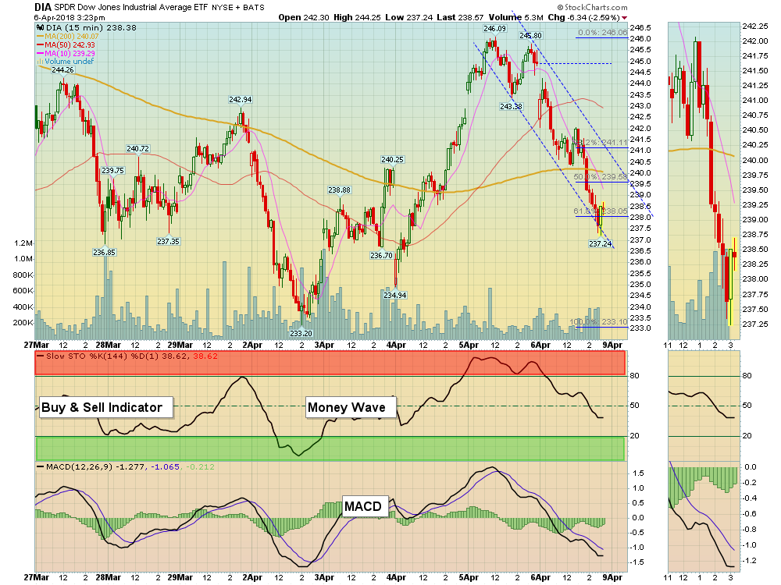Click the 28Mar date on the price chart axis
The height and width of the screenshot is (585, 781).
click(x=108, y=346)
